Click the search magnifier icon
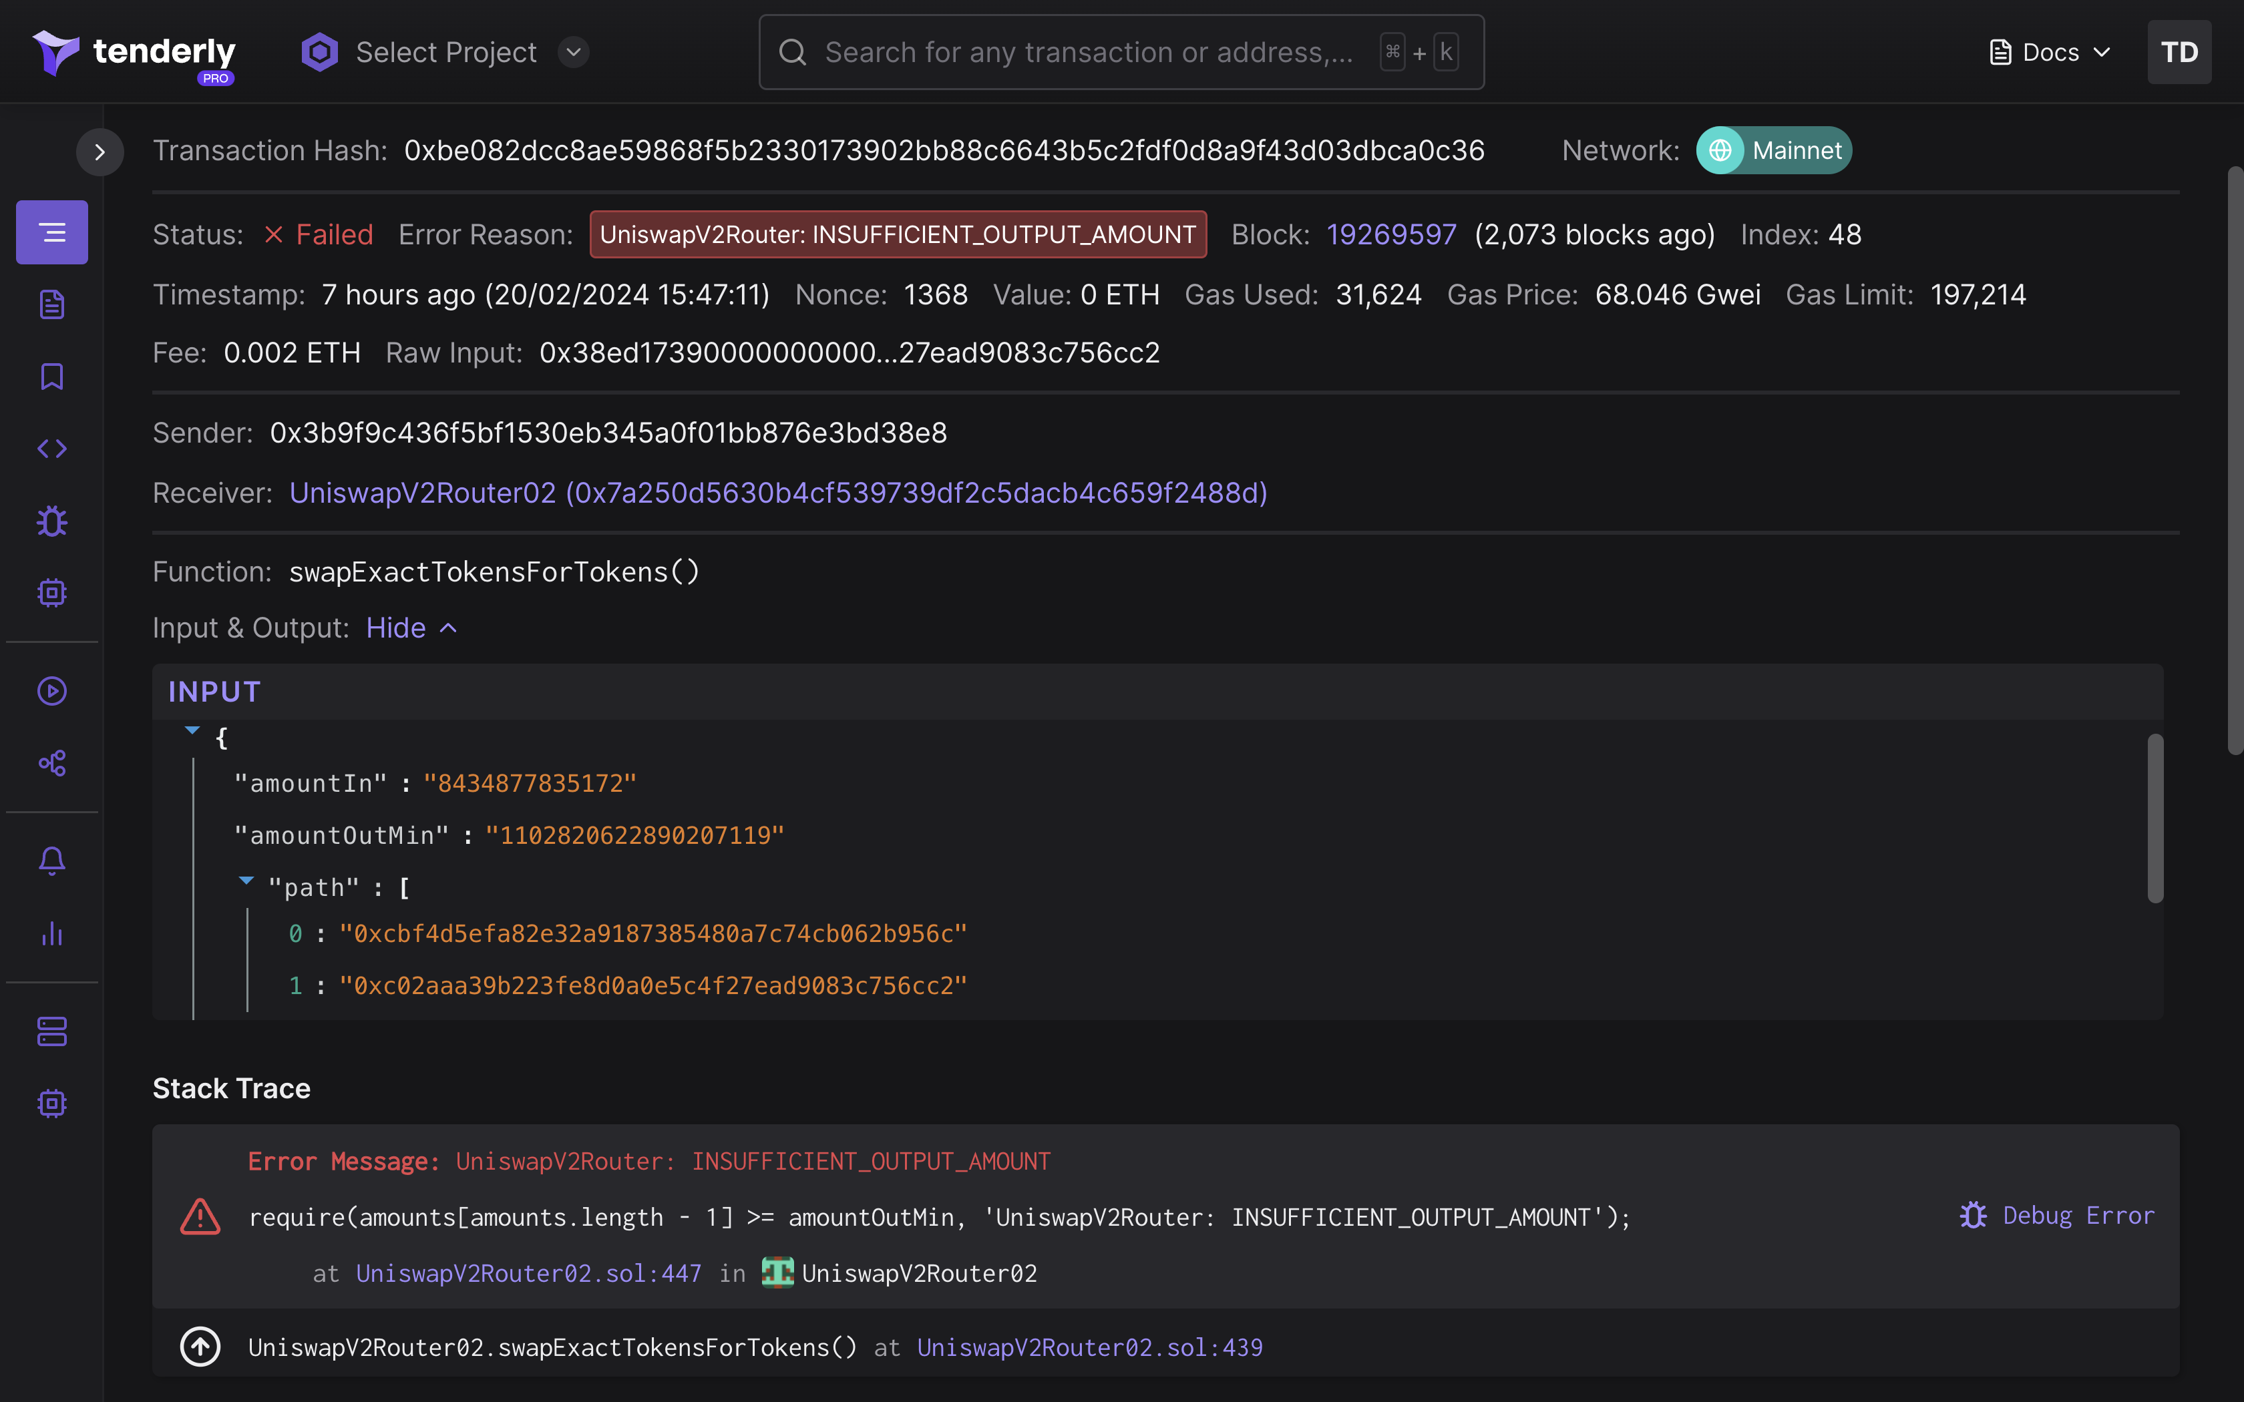 792,53
